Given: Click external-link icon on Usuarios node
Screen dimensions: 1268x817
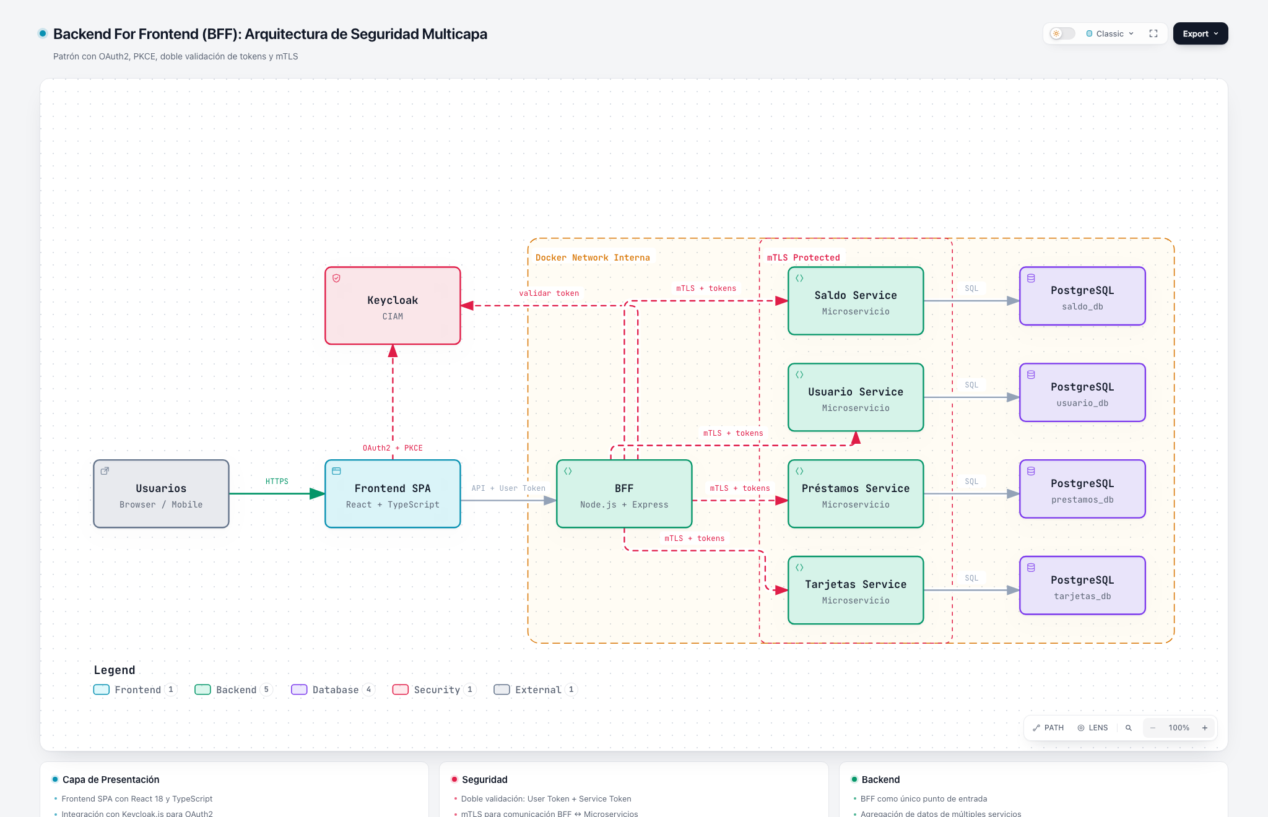Looking at the screenshot, I should (105, 471).
